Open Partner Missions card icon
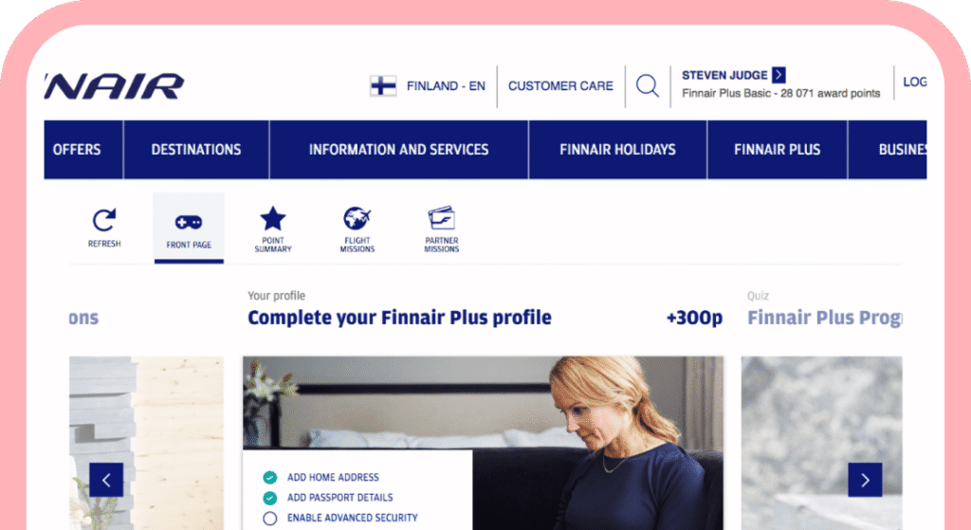 click(x=442, y=219)
